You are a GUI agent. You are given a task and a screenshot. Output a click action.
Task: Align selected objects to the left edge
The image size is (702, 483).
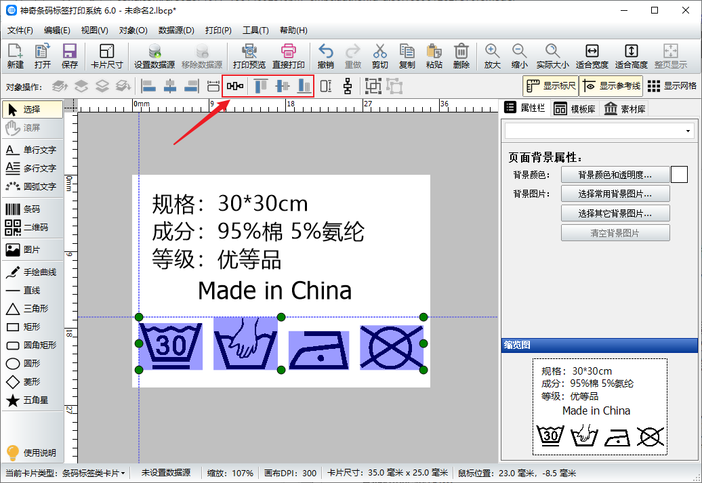click(148, 86)
